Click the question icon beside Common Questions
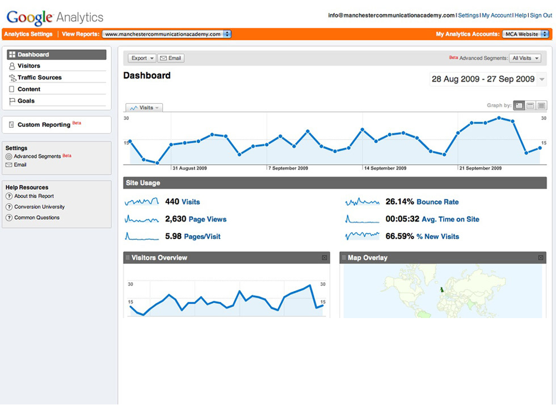This screenshot has width=556, height=405. [x=9, y=218]
